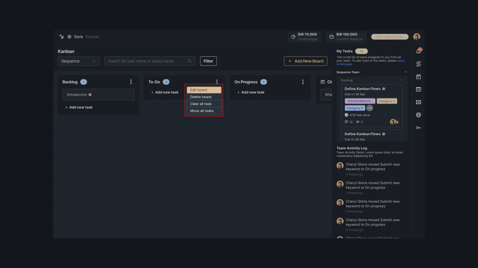Toggle the 4/18 task done checkmark
Viewport: 478px width, 268px height.
(x=346, y=115)
